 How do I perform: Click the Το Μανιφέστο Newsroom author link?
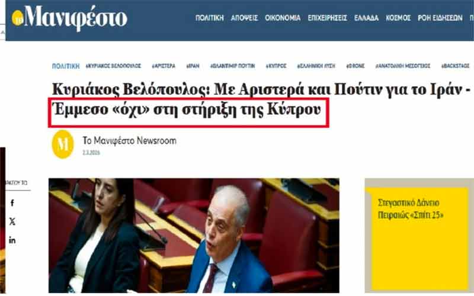click(x=129, y=141)
